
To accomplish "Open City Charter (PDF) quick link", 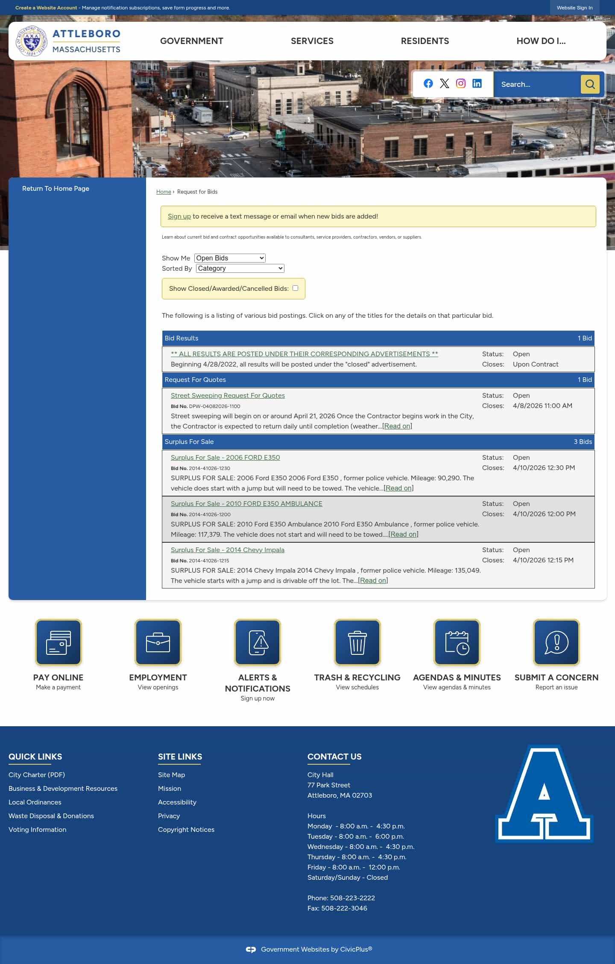I will pyautogui.click(x=37, y=775).
